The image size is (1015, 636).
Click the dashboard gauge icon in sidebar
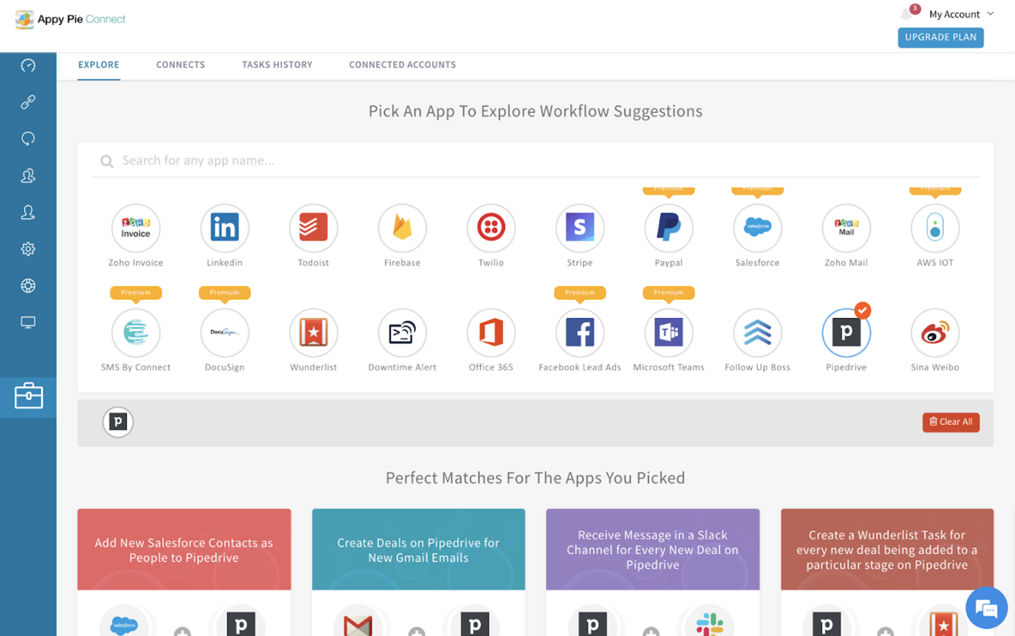tap(28, 66)
